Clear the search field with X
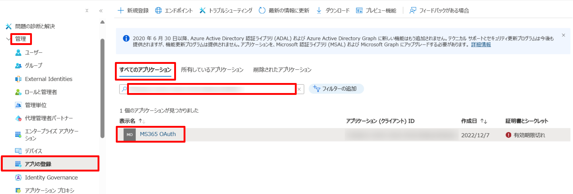 pos(299,89)
